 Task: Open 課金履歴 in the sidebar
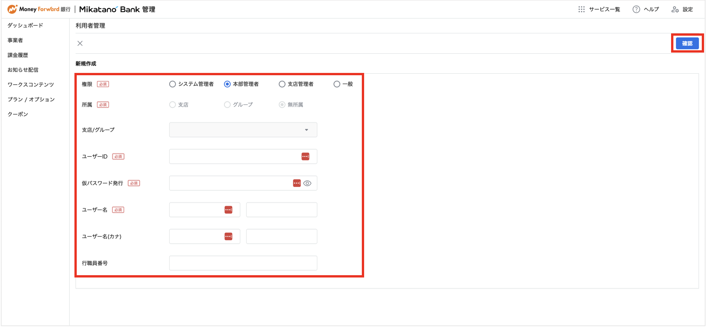coord(18,55)
